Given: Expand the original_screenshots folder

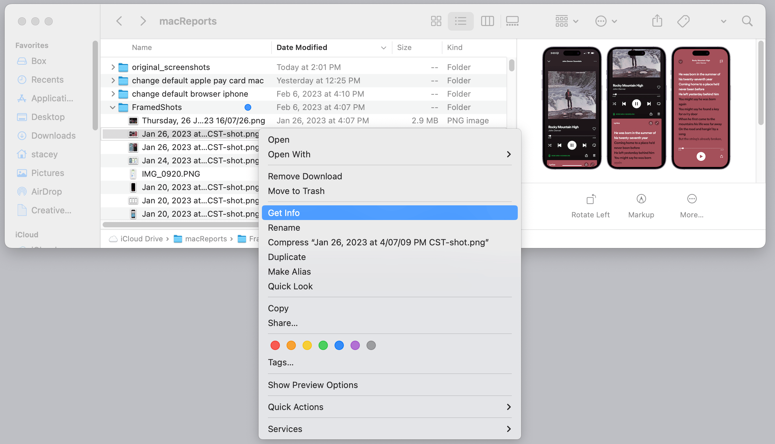Looking at the screenshot, I should [x=113, y=67].
